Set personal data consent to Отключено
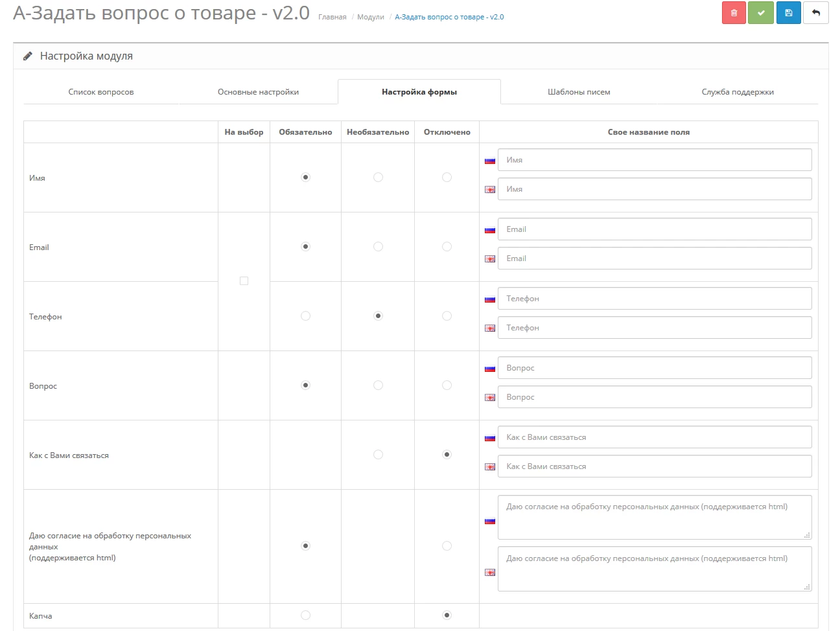This screenshot has width=840, height=631. pos(447,545)
